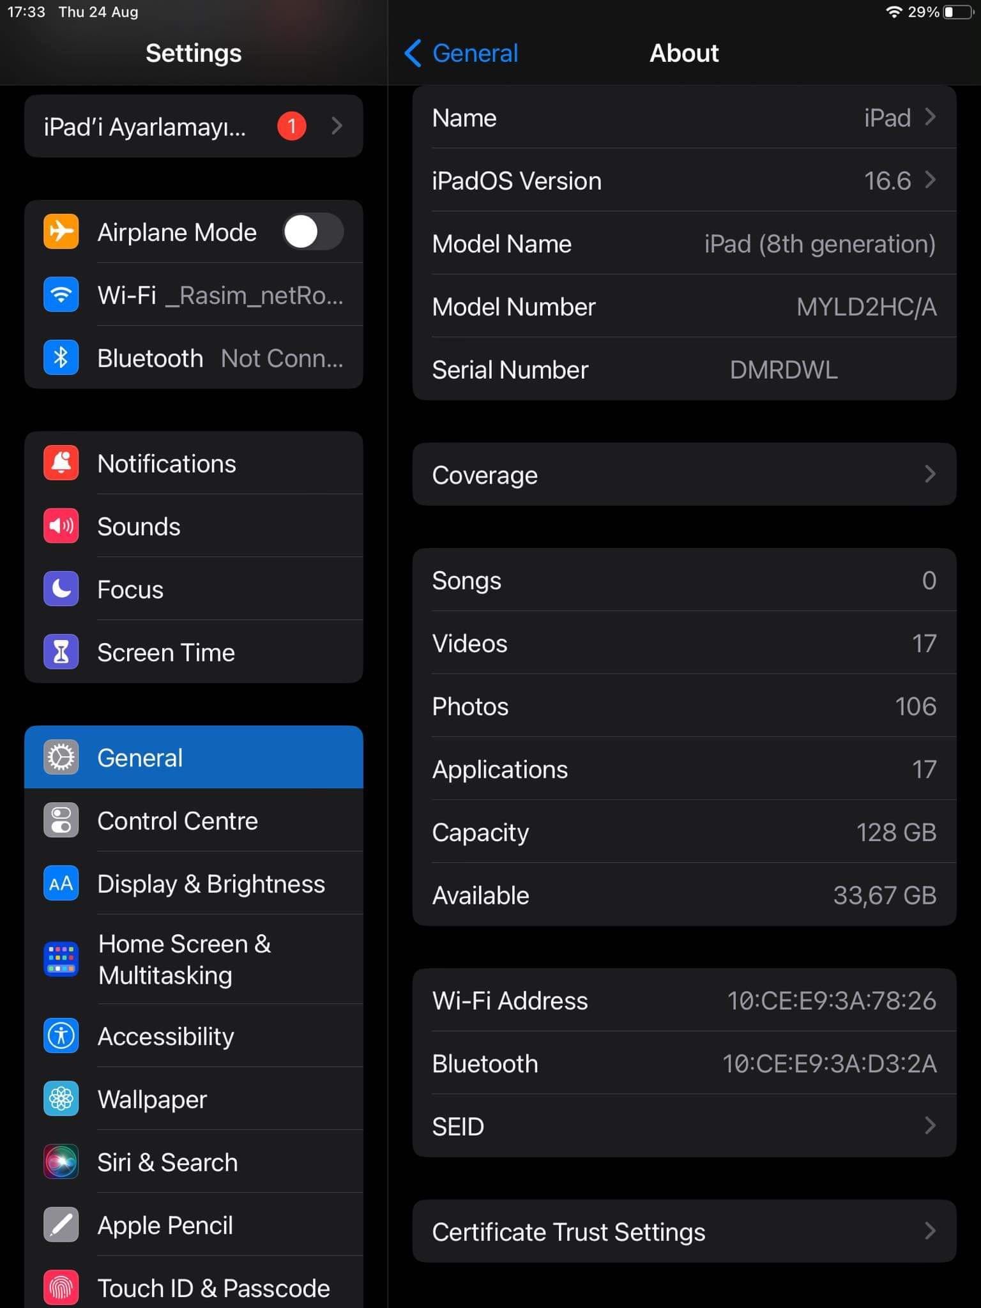The width and height of the screenshot is (981, 1308).
Task: Open Accessibility settings row
Action: click(x=194, y=1035)
